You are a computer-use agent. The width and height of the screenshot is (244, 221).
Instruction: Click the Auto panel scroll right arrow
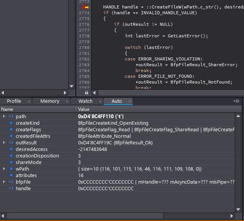pos(232,216)
